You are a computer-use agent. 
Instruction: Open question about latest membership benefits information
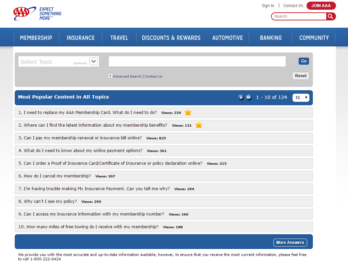(95, 125)
